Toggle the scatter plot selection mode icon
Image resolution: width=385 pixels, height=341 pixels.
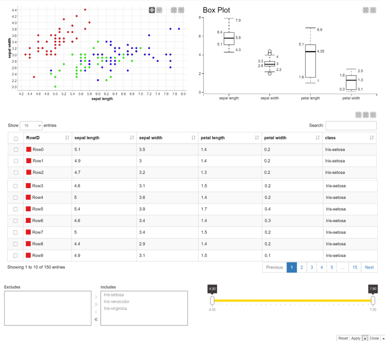[x=159, y=10]
